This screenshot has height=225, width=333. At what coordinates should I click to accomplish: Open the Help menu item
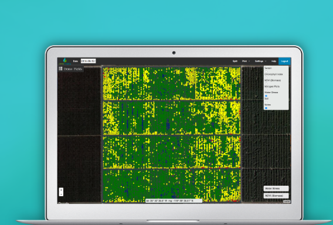pyautogui.click(x=274, y=61)
